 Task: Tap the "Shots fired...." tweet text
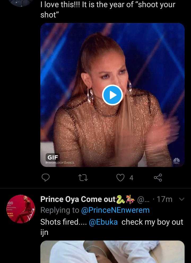pyautogui.click(x=63, y=222)
